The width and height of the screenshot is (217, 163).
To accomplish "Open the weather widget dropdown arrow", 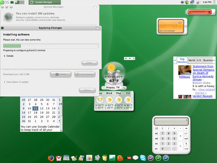I will click(130, 58).
